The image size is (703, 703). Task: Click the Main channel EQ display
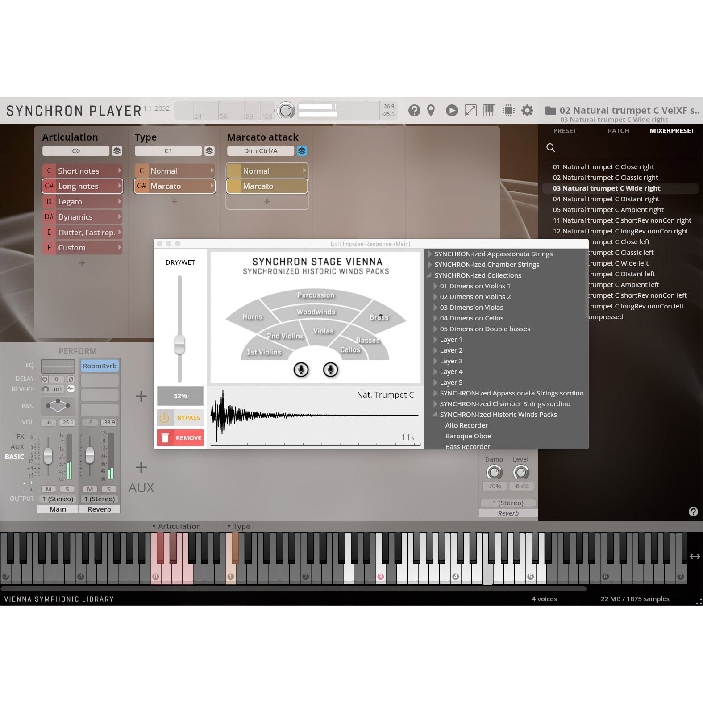click(x=58, y=366)
